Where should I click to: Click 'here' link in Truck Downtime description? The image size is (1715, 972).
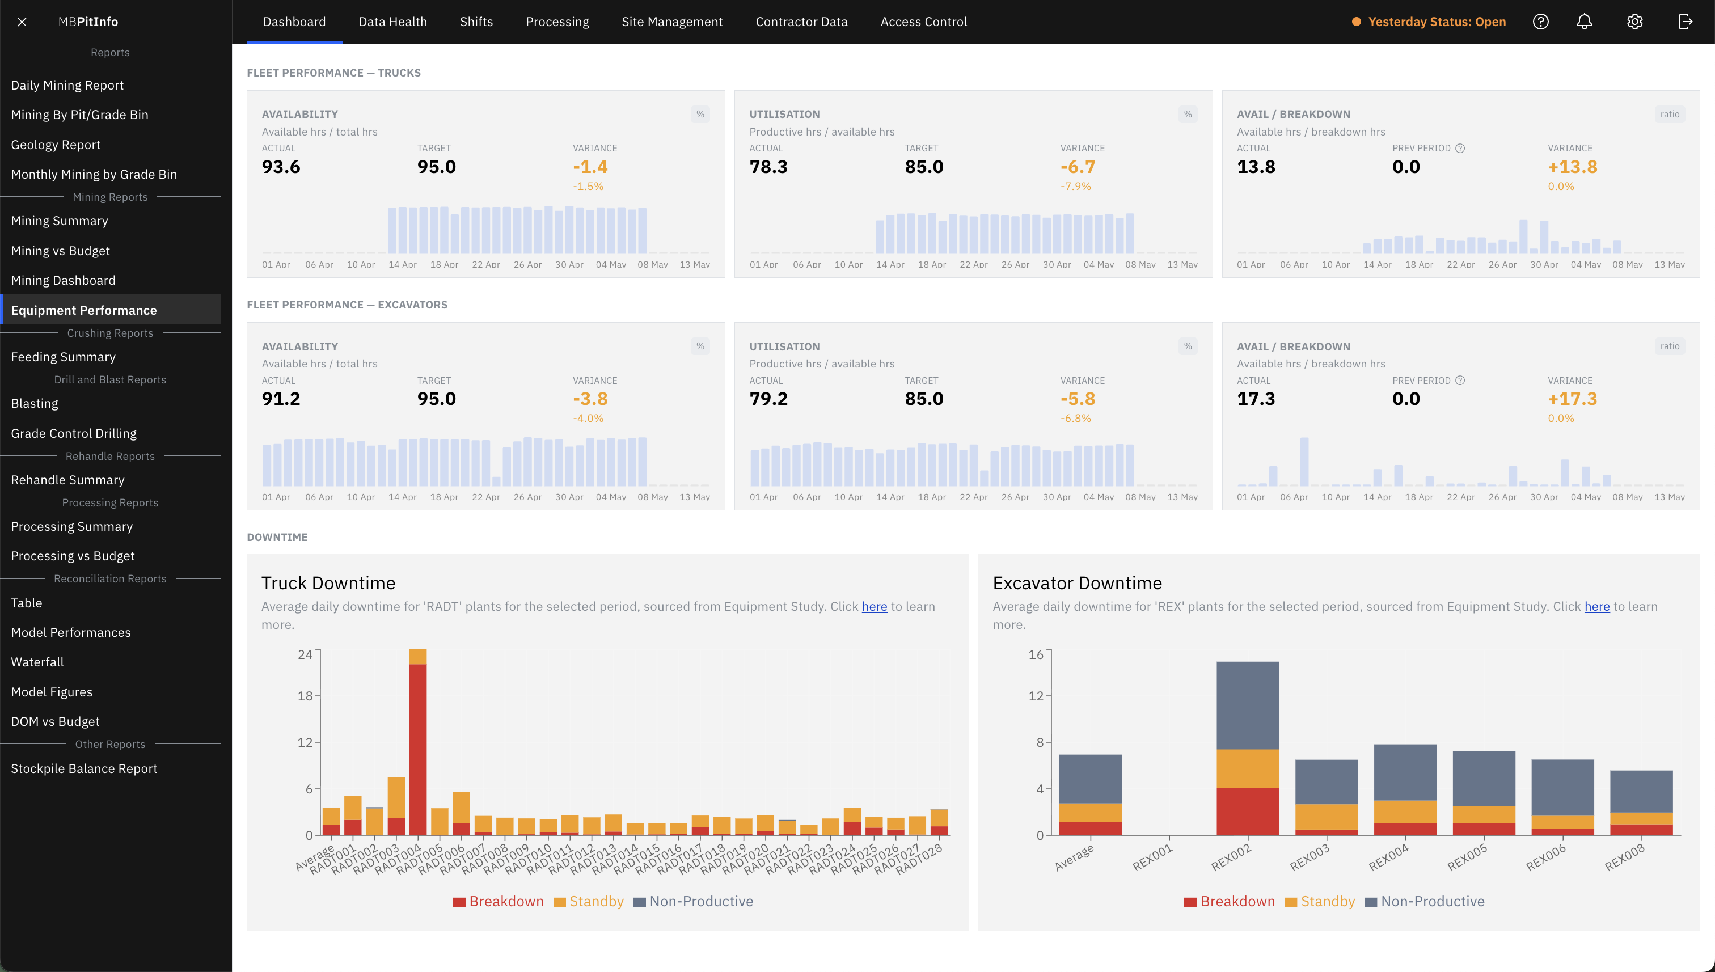874,606
